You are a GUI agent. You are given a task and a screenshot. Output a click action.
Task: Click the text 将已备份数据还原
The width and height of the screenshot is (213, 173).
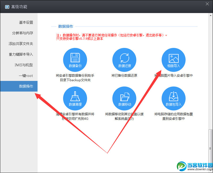coord(124,76)
